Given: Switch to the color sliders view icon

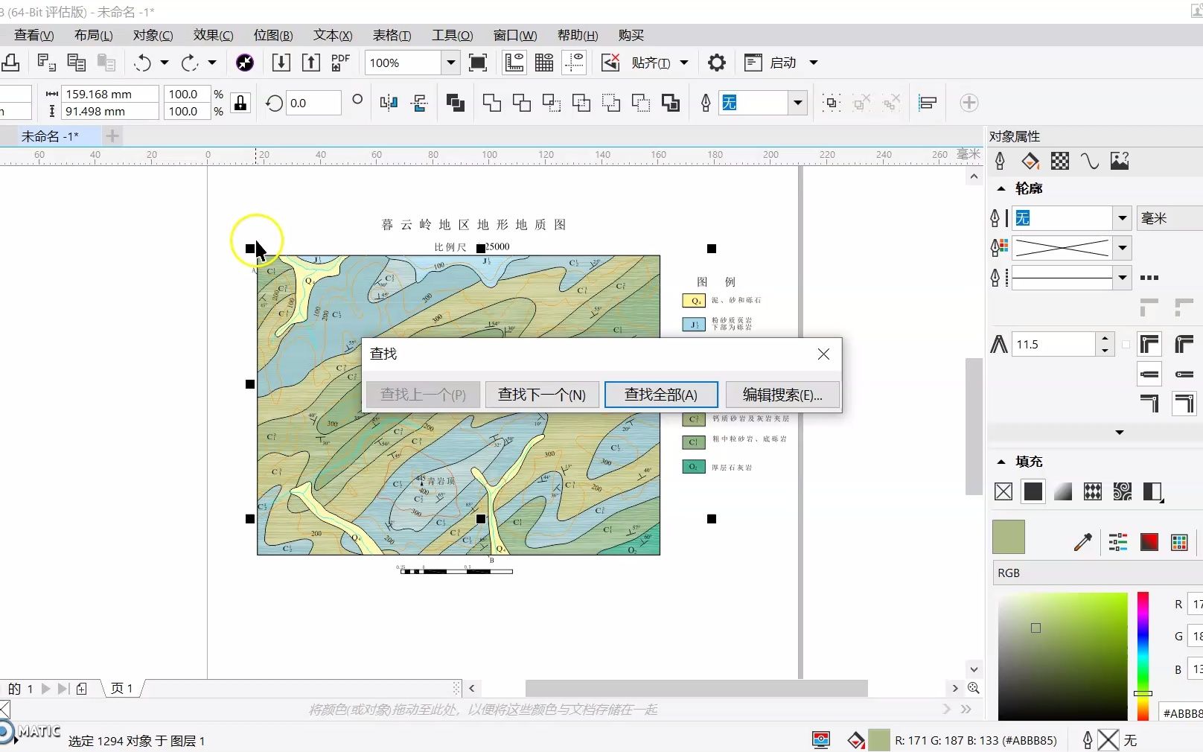Looking at the screenshot, I should coord(1117,542).
